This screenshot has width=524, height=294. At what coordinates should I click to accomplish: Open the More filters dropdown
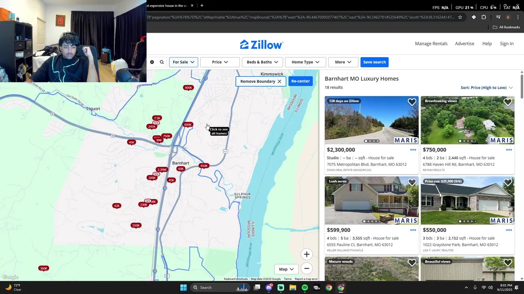coord(343,62)
